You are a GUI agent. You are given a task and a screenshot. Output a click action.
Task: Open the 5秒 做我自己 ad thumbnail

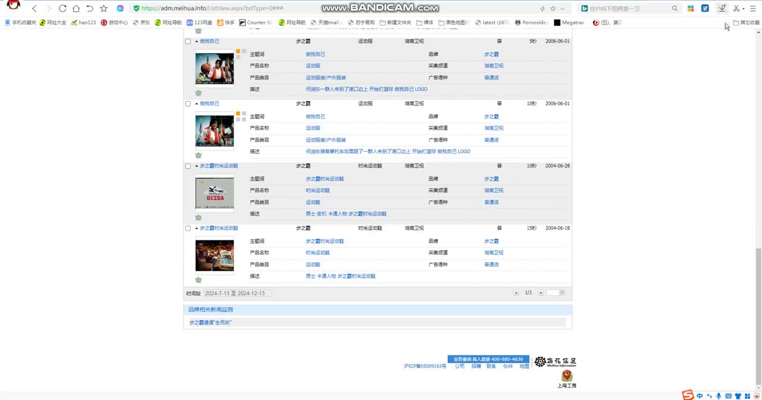(214, 68)
